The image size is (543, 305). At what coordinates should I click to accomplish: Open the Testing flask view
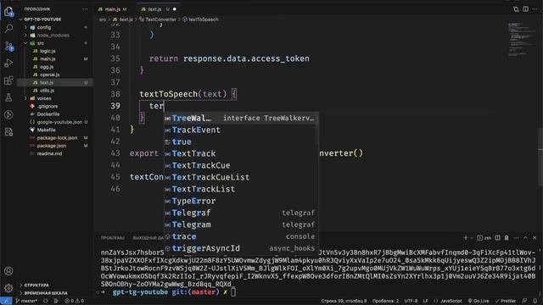click(x=8, y=97)
